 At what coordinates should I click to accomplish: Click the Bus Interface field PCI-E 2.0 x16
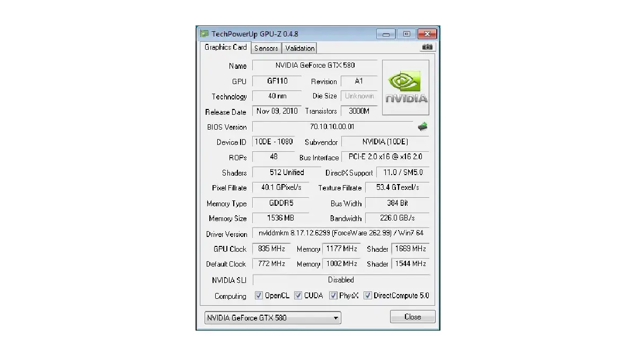point(385,157)
